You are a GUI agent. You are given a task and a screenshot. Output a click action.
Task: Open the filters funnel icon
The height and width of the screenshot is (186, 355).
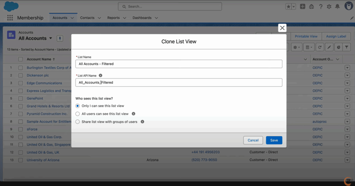coord(347,47)
